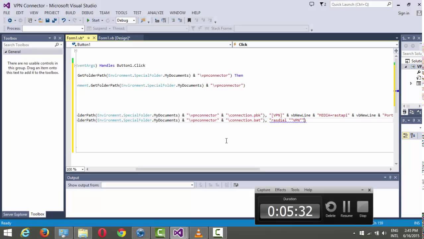Click the Search Toolbox input field
This screenshot has width=424, height=239.
pos(29,45)
